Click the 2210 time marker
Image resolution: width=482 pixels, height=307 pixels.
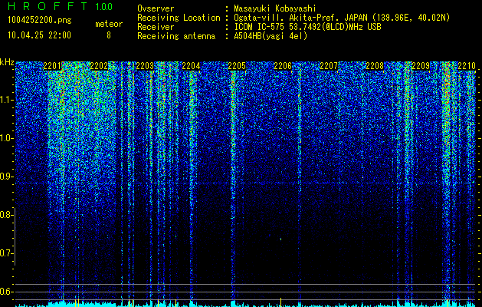point(467,66)
